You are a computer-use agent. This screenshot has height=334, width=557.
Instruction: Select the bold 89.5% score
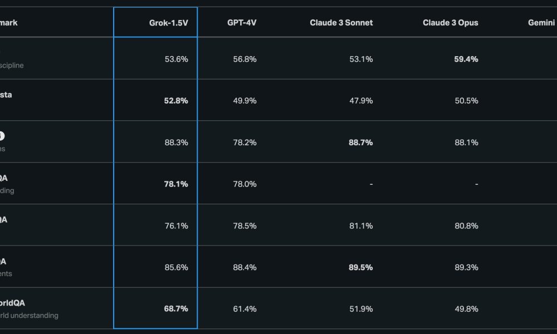click(x=360, y=268)
